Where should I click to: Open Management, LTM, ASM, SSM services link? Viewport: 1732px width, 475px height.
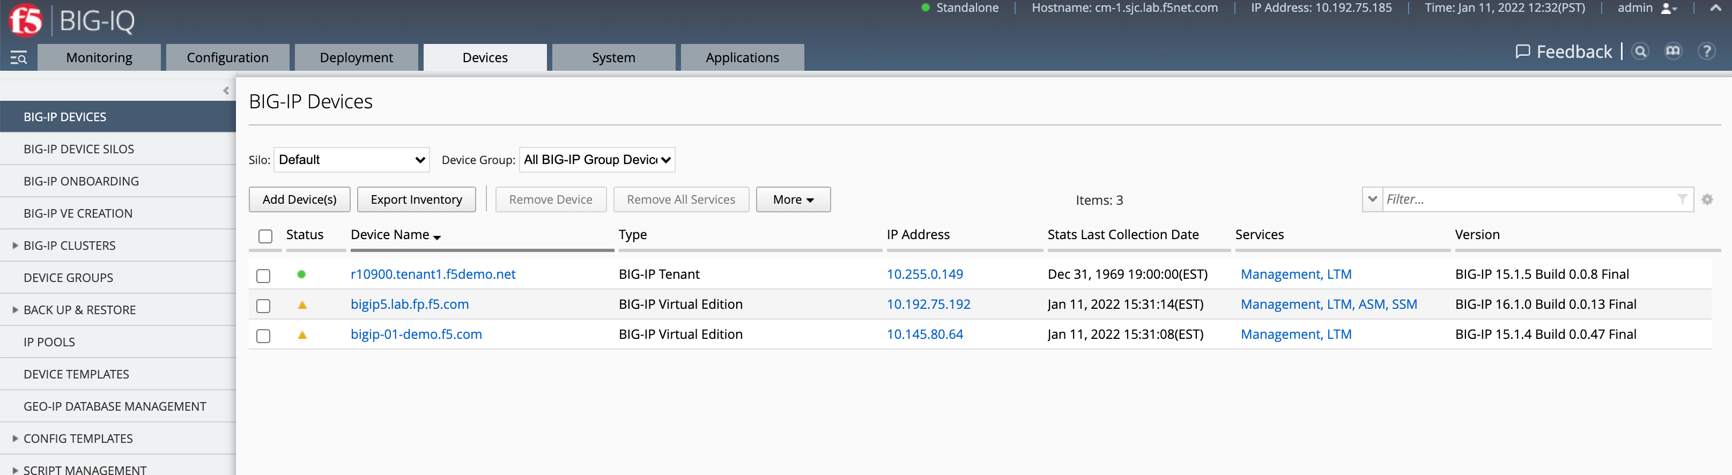[1329, 305]
